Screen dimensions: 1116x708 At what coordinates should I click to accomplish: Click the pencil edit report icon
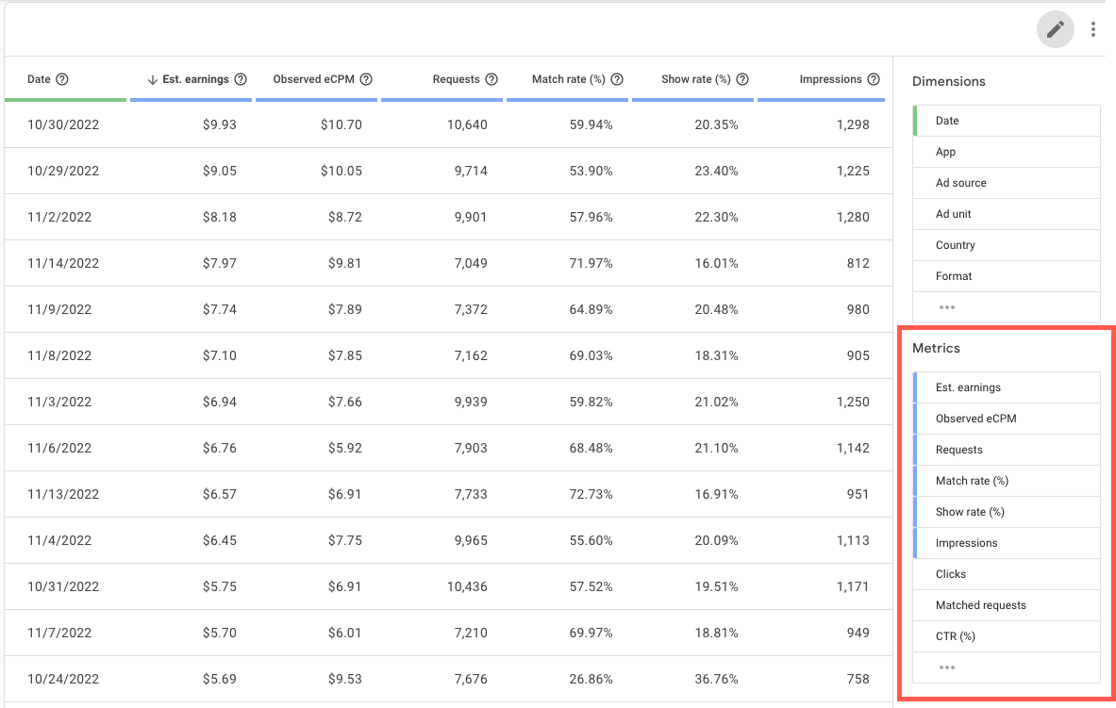(x=1055, y=29)
